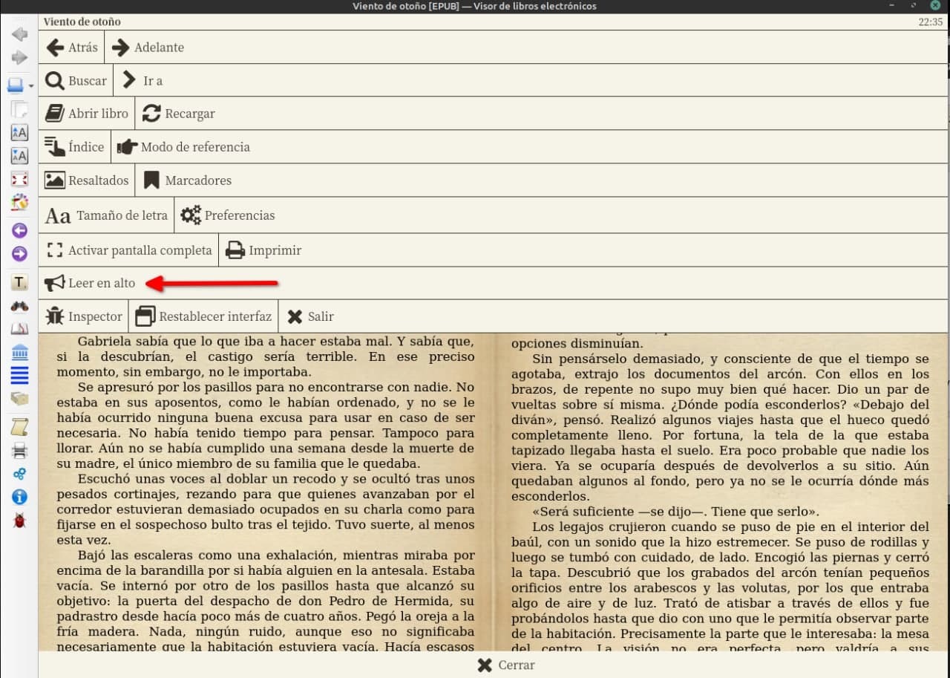The width and height of the screenshot is (950, 678).
Task: Click paragraph starting 'Sin pensárselo demasiado'
Action: pos(720,428)
